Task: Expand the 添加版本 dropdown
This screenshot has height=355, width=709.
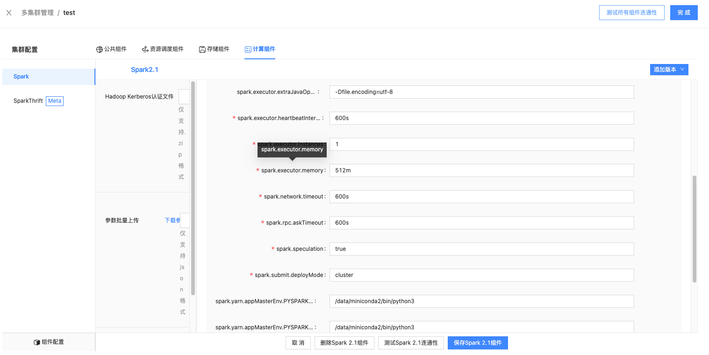Action: 669,69
